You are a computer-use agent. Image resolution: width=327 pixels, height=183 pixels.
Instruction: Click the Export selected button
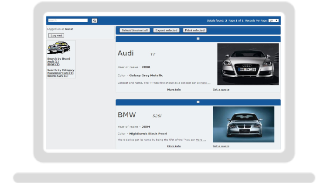pyautogui.click(x=166, y=30)
